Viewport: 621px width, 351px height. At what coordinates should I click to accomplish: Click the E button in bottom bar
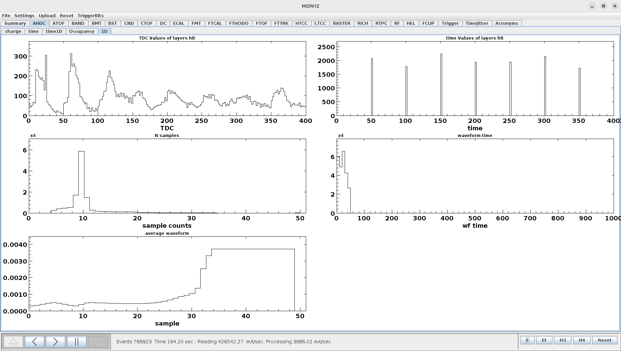click(x=527, y=340)
